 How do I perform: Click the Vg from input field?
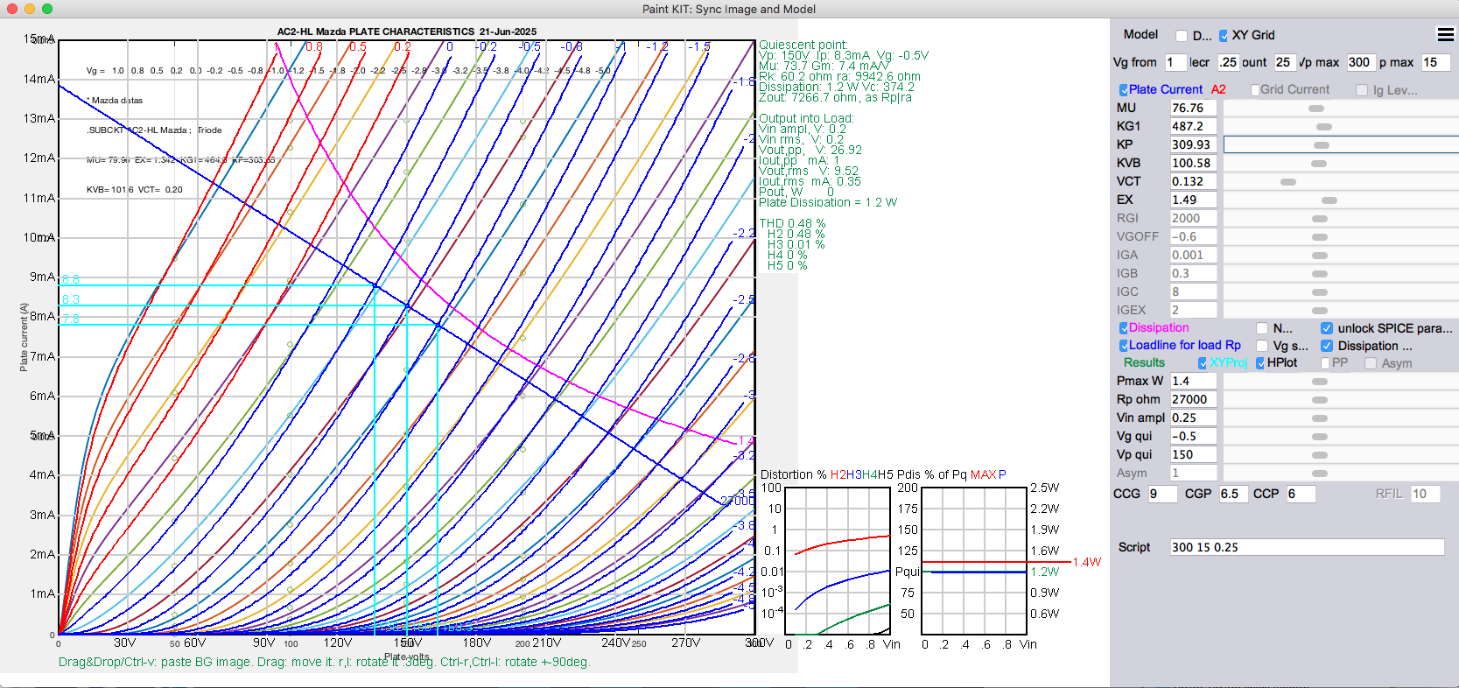pos(1175,63)
